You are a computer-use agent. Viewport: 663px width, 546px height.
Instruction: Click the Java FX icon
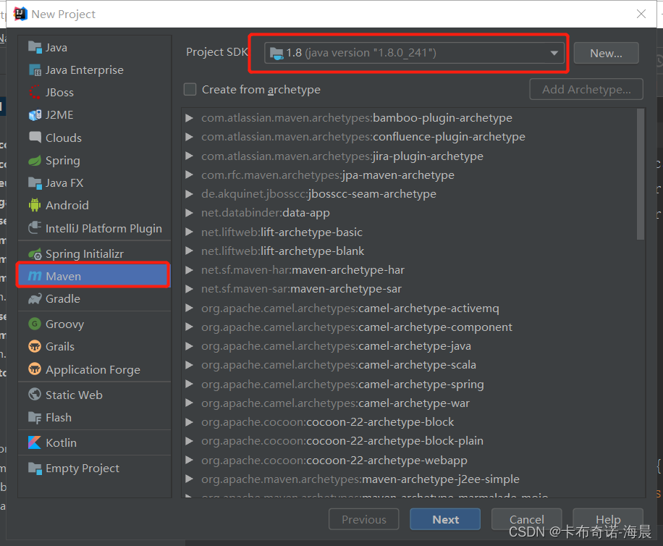(35, 182)
